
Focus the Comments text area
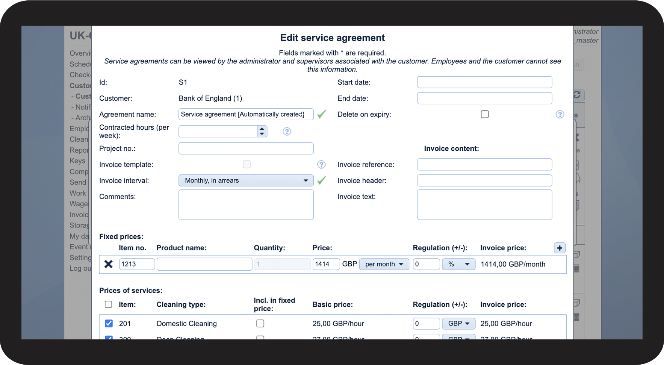(246, 204)
